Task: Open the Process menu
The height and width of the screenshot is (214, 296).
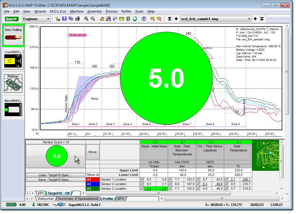Action: [x=112, y=11]
